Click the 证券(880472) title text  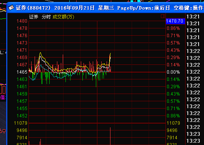point(33,8)
